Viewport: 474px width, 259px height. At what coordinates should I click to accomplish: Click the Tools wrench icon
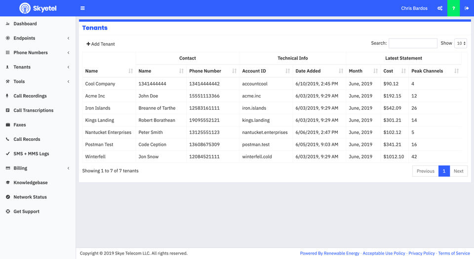pos(8,81)
